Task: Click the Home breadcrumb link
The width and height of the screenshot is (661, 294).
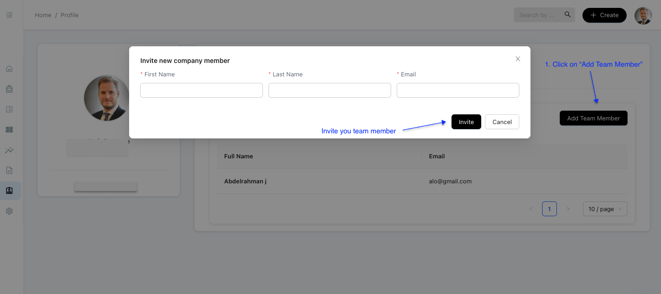Action: (43, 15)
